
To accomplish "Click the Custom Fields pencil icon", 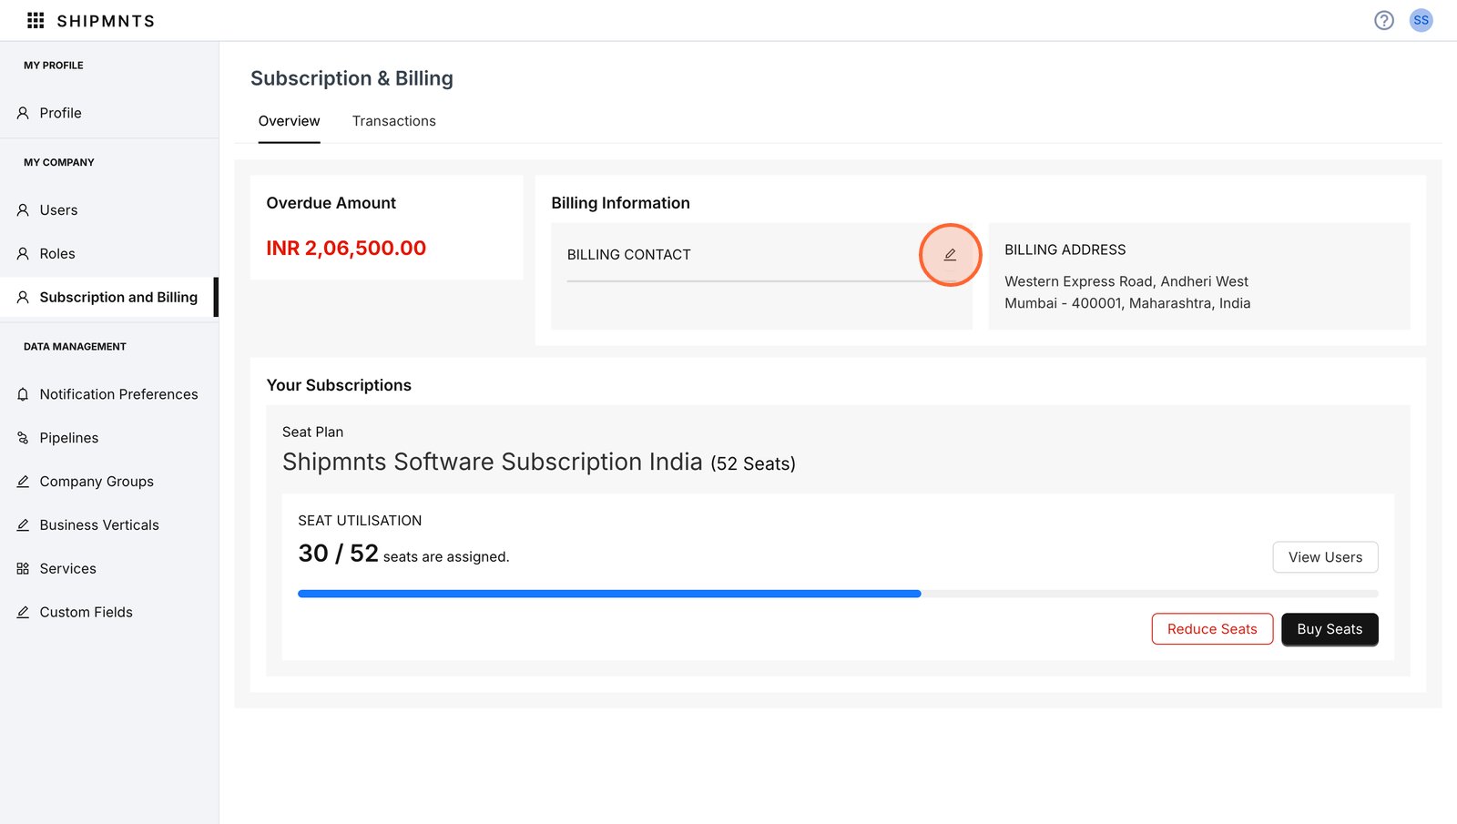I will tap(23, 613).
